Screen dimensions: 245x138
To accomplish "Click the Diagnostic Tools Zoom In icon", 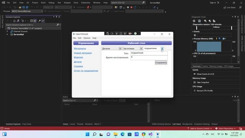I will [205, 21].
